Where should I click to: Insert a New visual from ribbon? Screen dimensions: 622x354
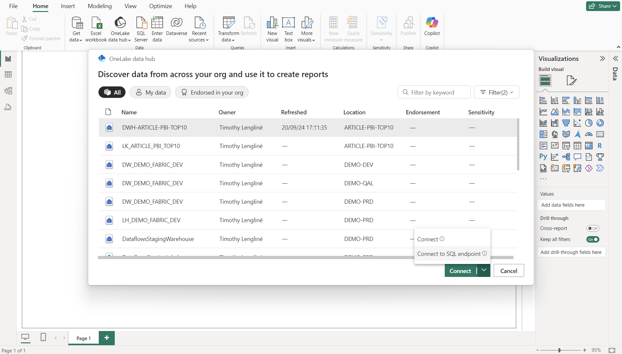pyautogui.click(x=272, y=29)
